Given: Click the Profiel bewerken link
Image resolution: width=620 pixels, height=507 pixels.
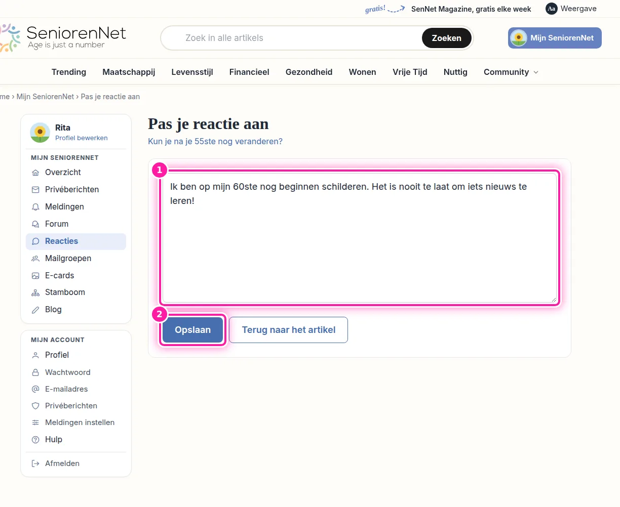Looking at the screenshot, I should point(82,138).
